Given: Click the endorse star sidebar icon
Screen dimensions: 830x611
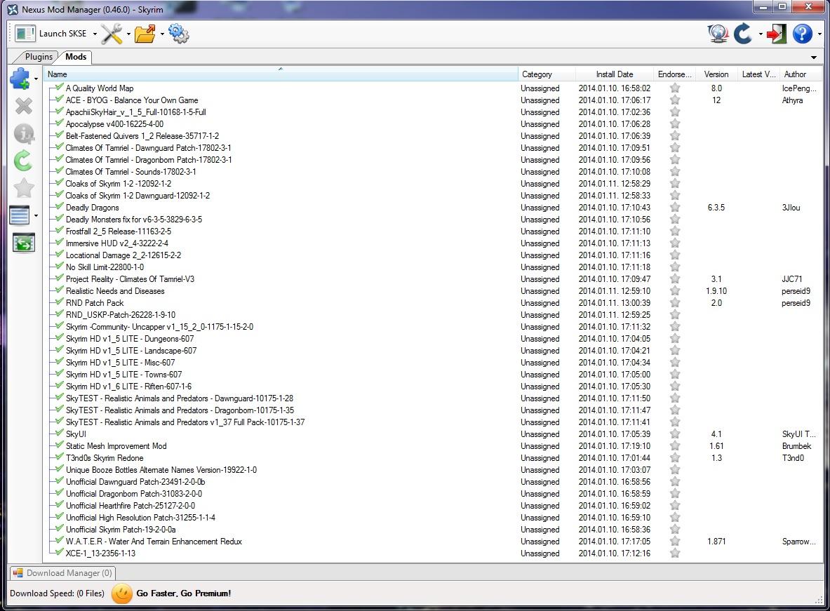Looking at the screenshot, I should [24, 187].
